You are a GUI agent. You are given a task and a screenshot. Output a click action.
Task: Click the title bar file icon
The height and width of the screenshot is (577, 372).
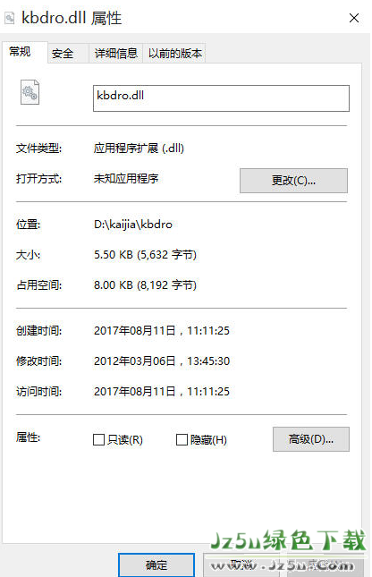point(10,18)
